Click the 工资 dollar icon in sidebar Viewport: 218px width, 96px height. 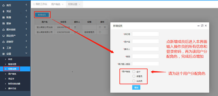click(x=4, y=48)
